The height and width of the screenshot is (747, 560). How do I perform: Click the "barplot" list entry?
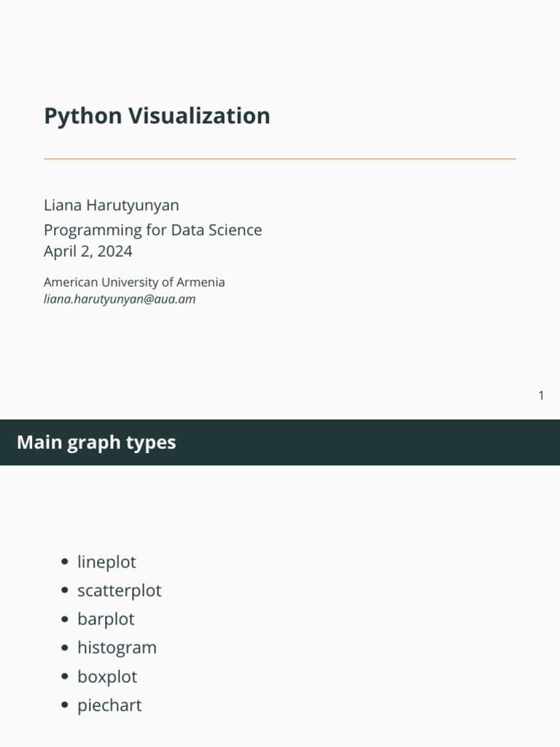pos(106,619)
